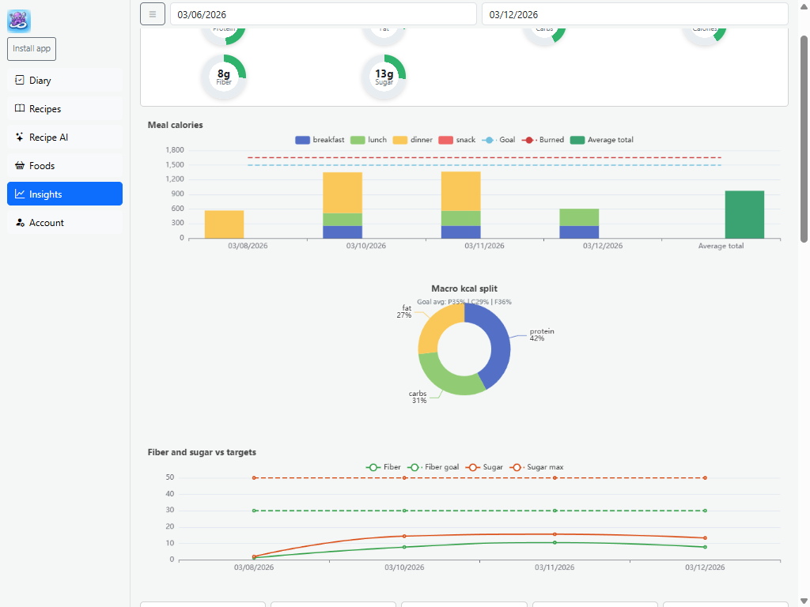Screen dimensions: 810x607
Task: Click the Recipes book icon
Action: click(x=20, y=108)
